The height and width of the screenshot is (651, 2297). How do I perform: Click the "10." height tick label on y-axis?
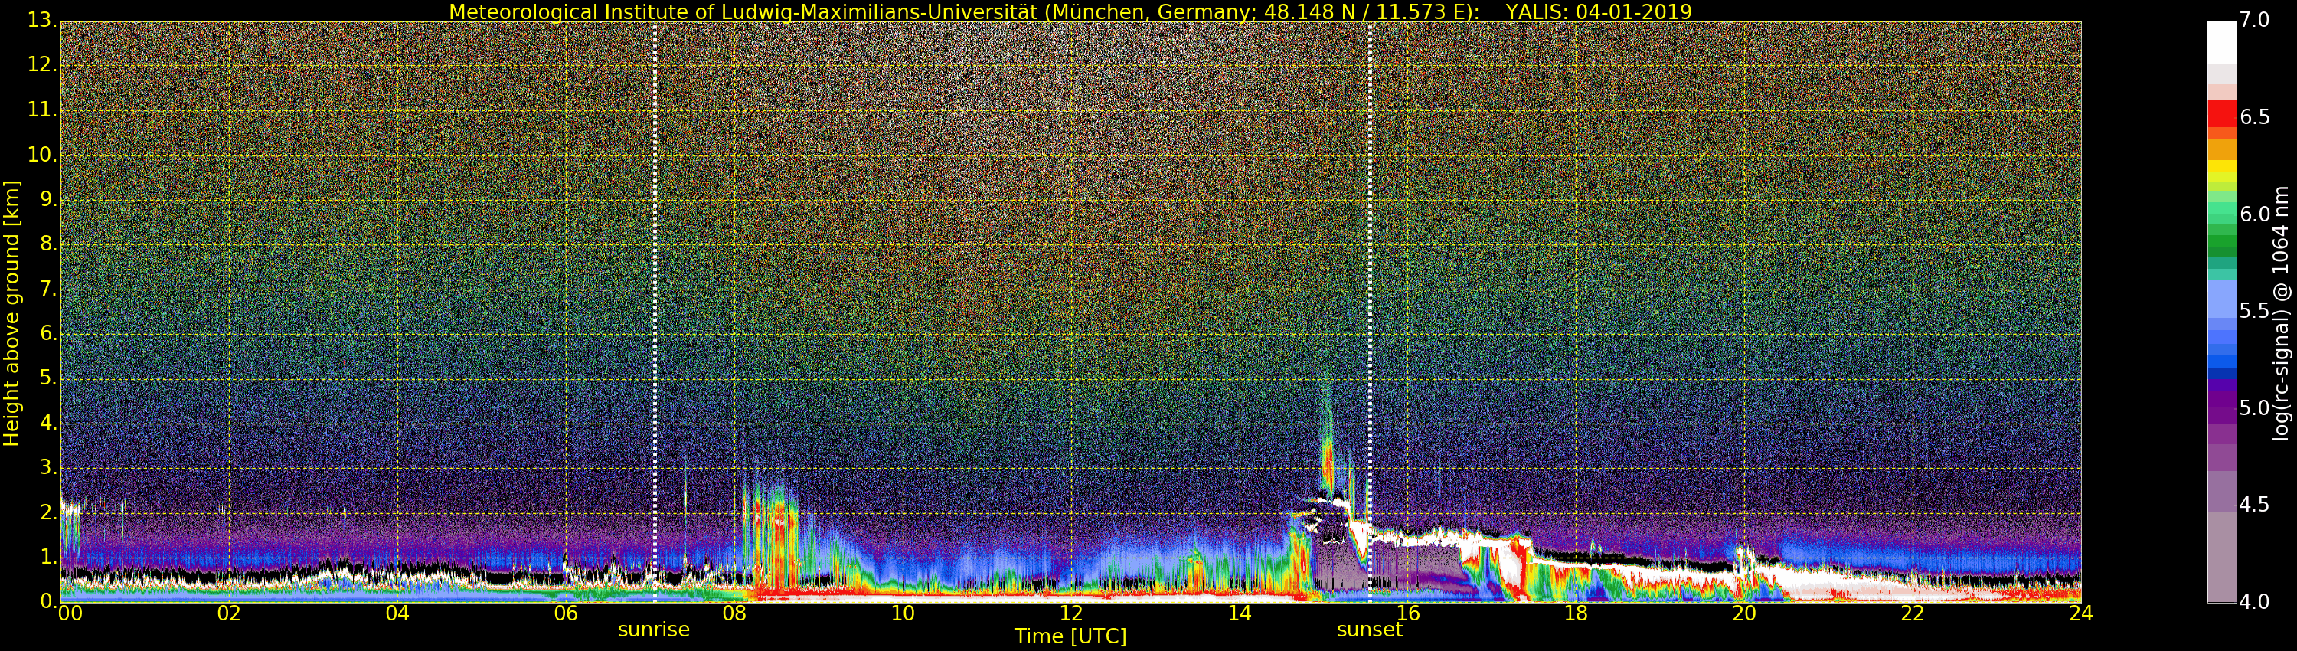point(41,154)
